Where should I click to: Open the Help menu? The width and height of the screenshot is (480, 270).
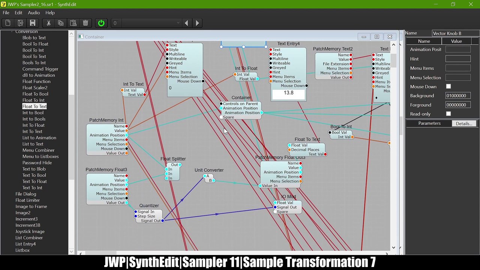(50, 13)
